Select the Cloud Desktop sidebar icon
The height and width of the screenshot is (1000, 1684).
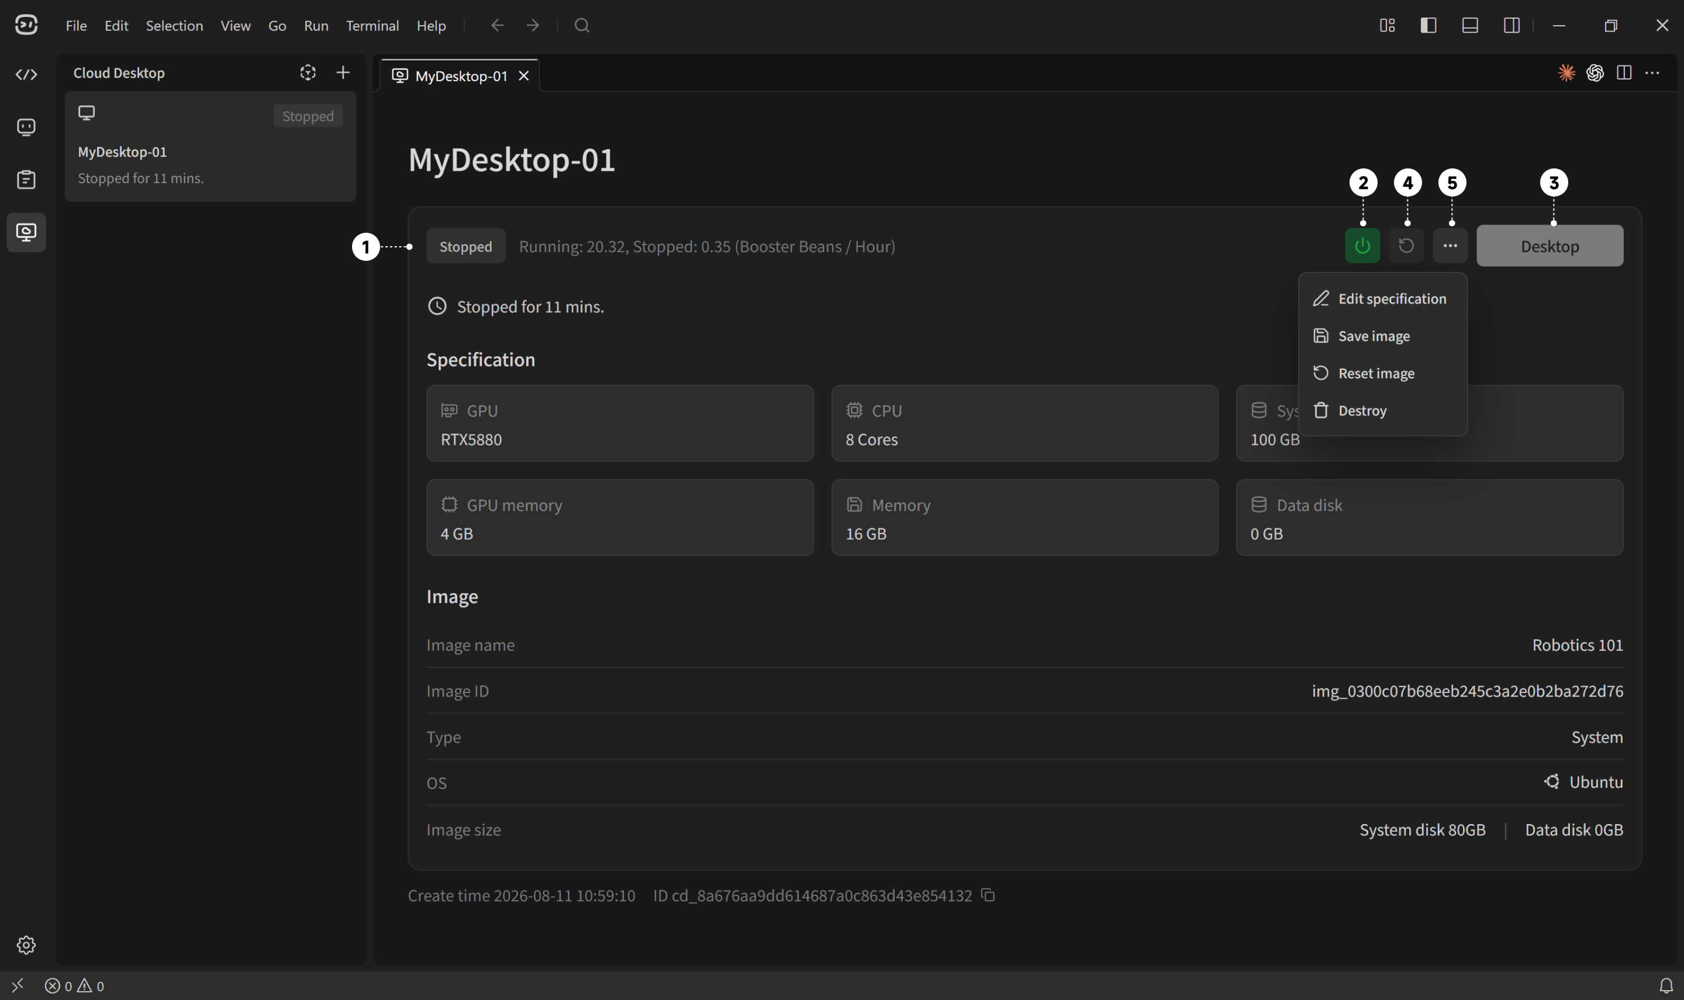click(26, 233)
